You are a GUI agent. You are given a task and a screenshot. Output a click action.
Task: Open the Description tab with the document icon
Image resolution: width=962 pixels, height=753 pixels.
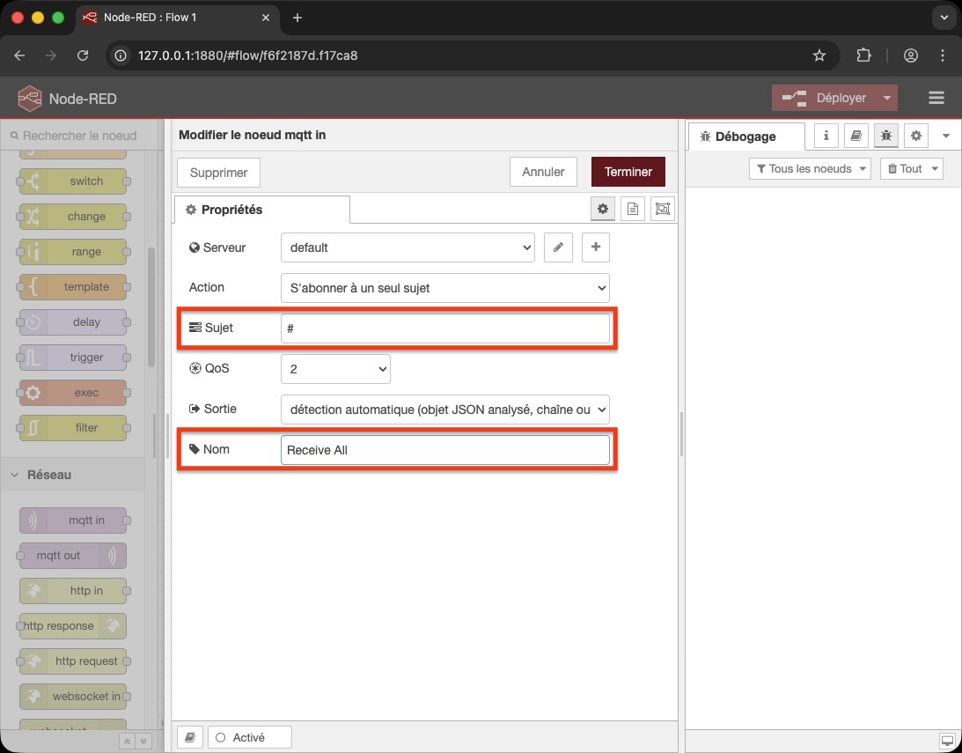(633, 209)
